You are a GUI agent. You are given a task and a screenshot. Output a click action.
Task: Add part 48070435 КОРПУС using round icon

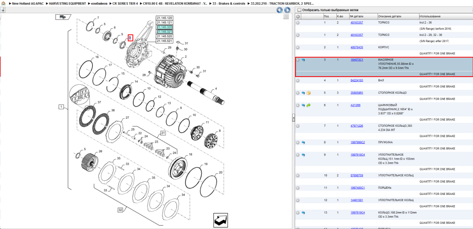click(298, 48)
